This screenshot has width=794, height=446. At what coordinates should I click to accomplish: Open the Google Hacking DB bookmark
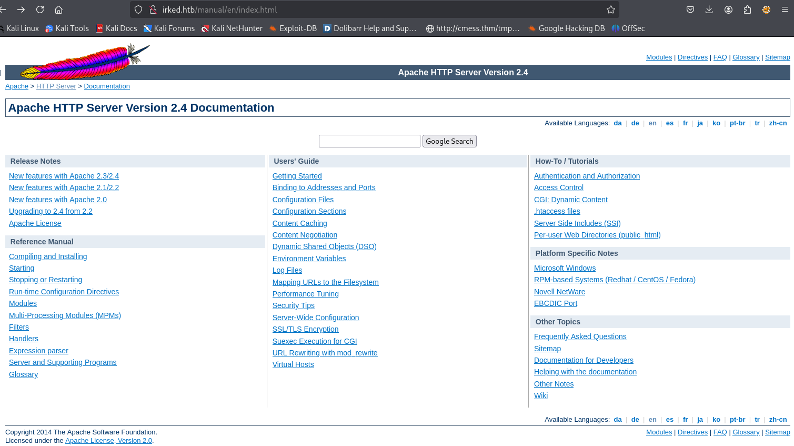point(567,28)
